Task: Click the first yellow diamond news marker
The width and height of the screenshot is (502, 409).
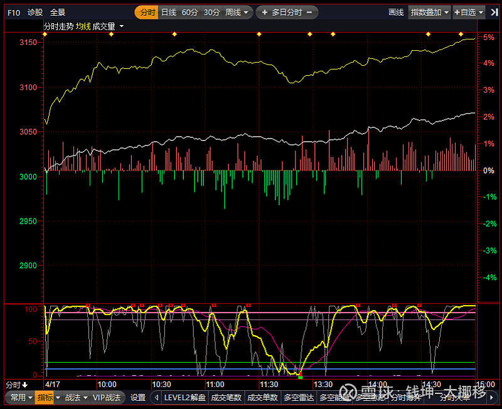Action: [x=45, y=34]
